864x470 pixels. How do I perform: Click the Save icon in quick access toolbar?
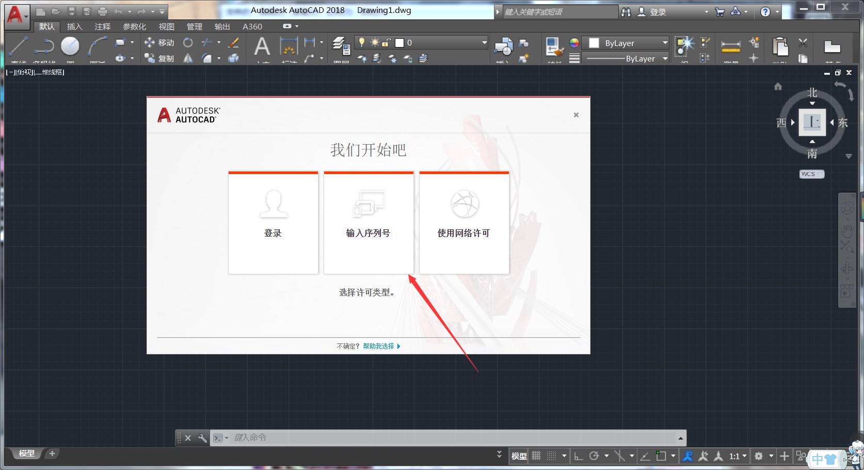[x=72, y=11]
